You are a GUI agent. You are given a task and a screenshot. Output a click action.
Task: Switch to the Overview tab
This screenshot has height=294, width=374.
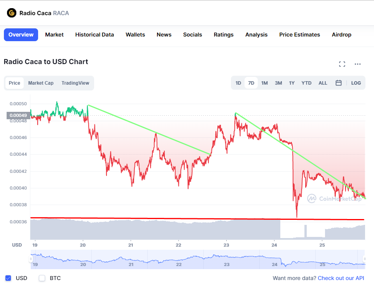(21, 35)
